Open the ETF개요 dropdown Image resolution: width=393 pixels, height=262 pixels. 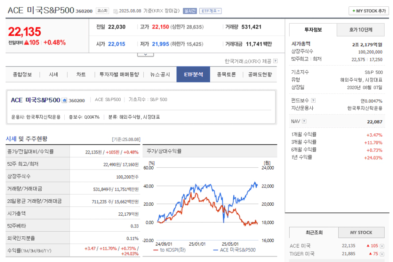tap(210, 11)
